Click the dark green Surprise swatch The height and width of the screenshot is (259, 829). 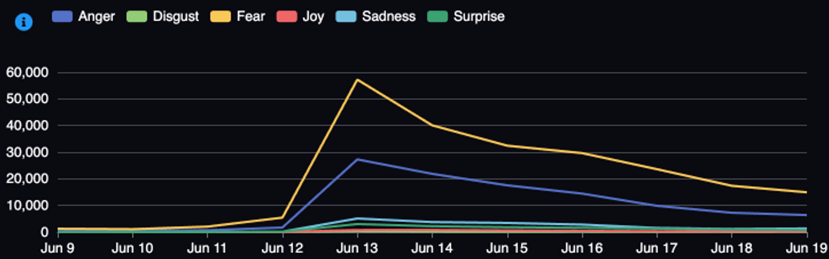pyautogui.click(x=437, y=16)
